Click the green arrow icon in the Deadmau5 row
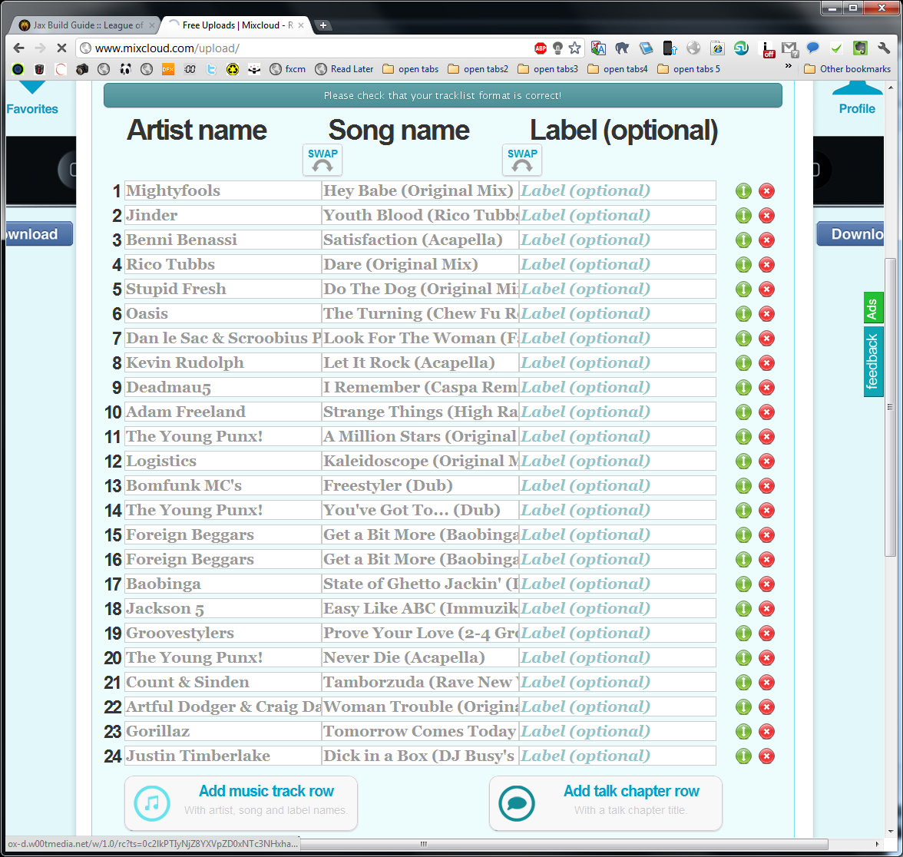 click(x=743, y=387)
